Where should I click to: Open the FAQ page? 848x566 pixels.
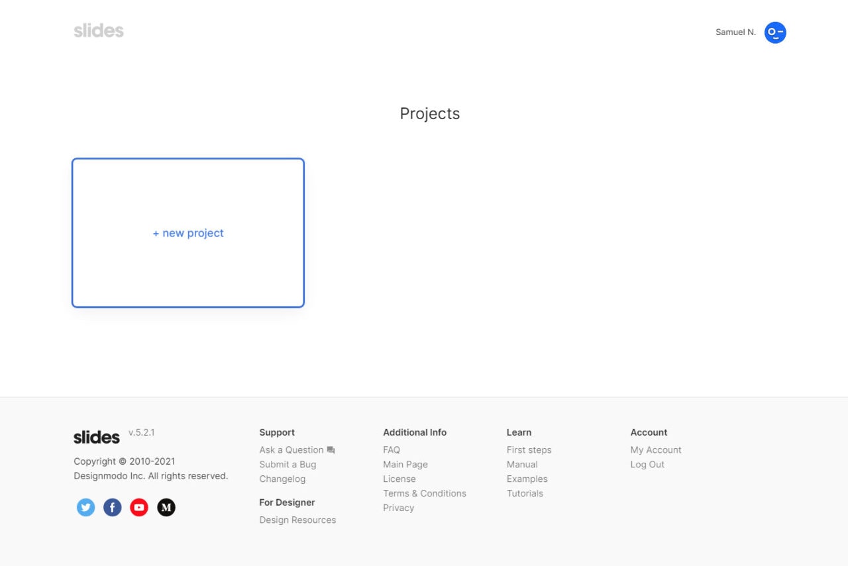[391, 449]
